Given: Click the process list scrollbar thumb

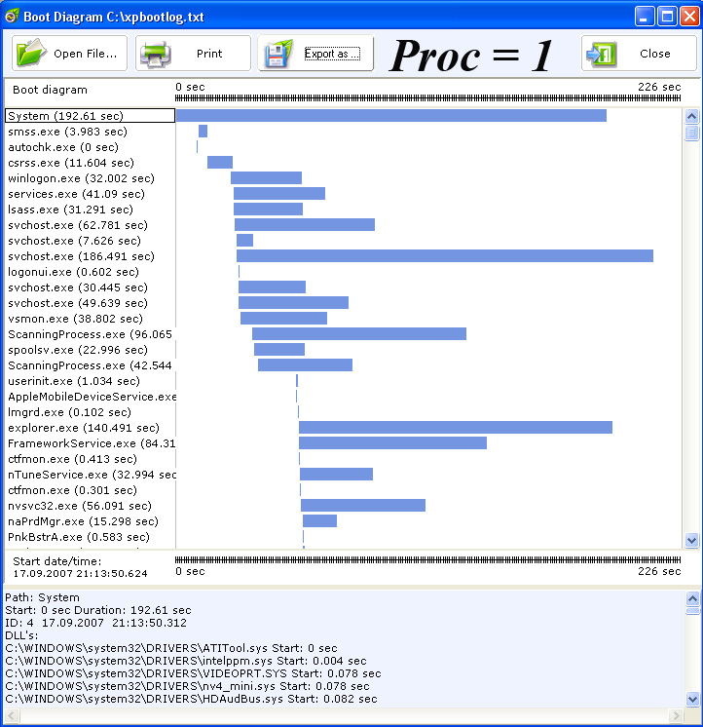Looking at the screenshot, I should point(691,134).
